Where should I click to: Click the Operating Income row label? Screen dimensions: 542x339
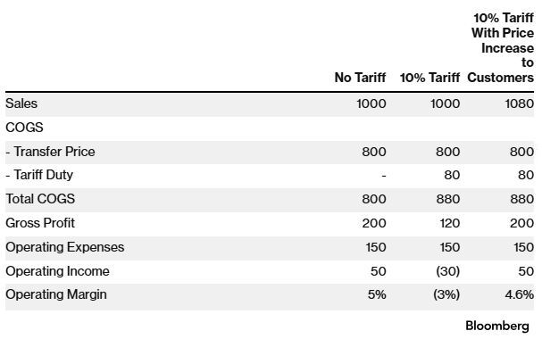[57, 271]
